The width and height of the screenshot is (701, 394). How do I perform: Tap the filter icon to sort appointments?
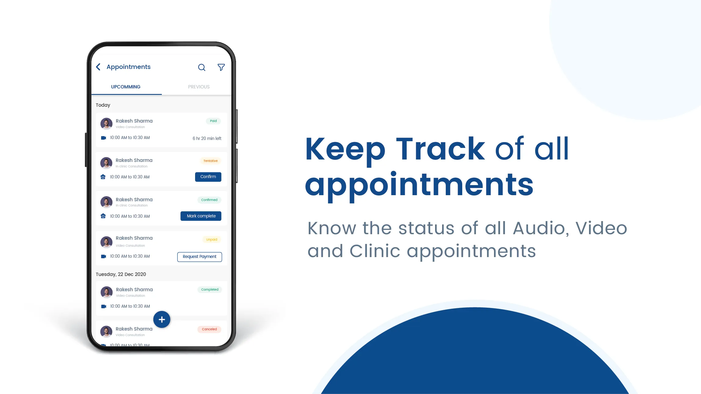click(x=220, y=67)
